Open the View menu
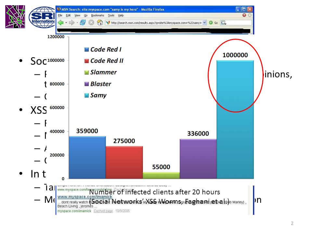Image resolution: width=312 pixels, height=234 pixels. tap(77, 15)
